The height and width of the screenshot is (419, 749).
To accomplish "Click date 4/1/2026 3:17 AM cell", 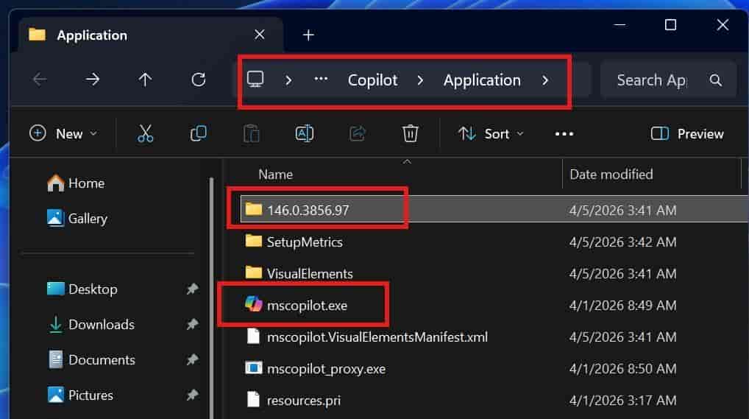I will point(623,401).
